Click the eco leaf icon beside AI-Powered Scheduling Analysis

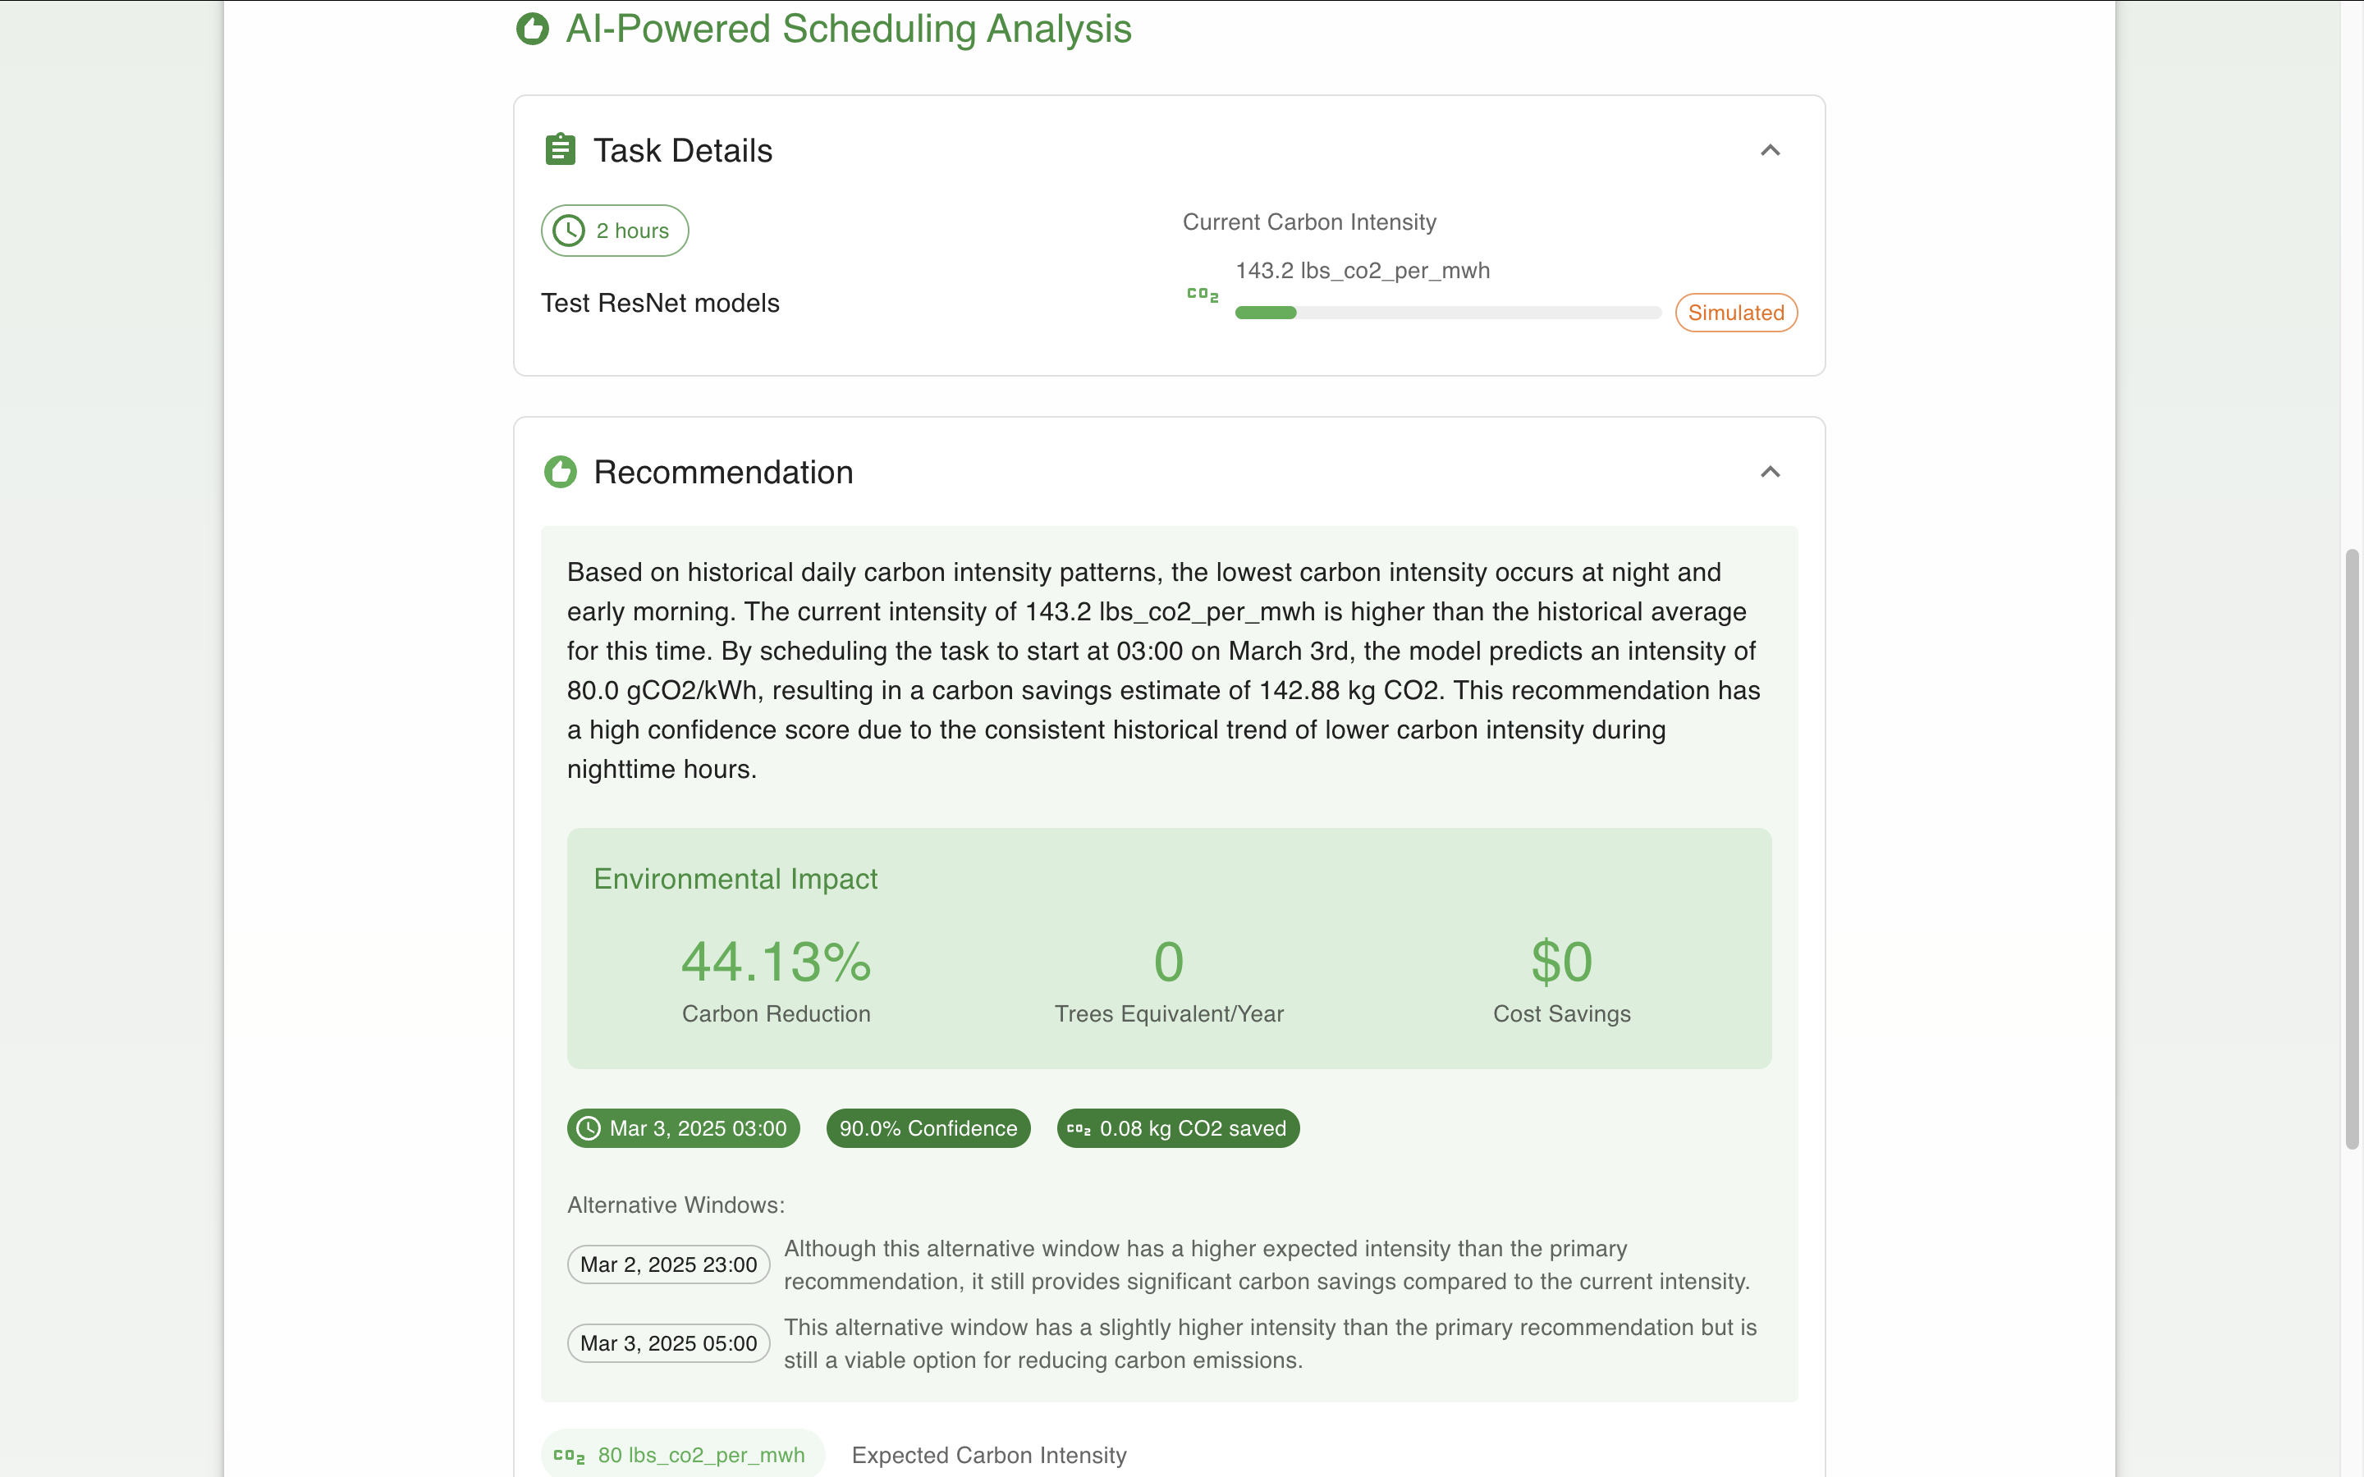(x=533, y=30)
